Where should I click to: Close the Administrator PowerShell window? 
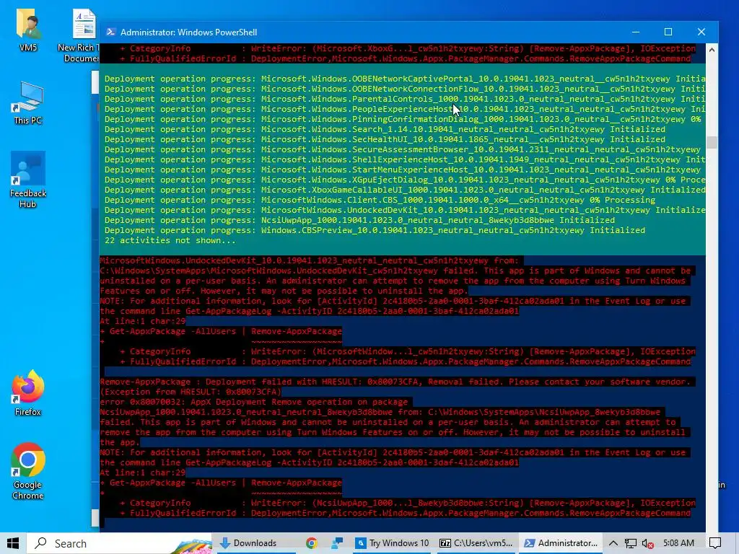coord(701,32)
